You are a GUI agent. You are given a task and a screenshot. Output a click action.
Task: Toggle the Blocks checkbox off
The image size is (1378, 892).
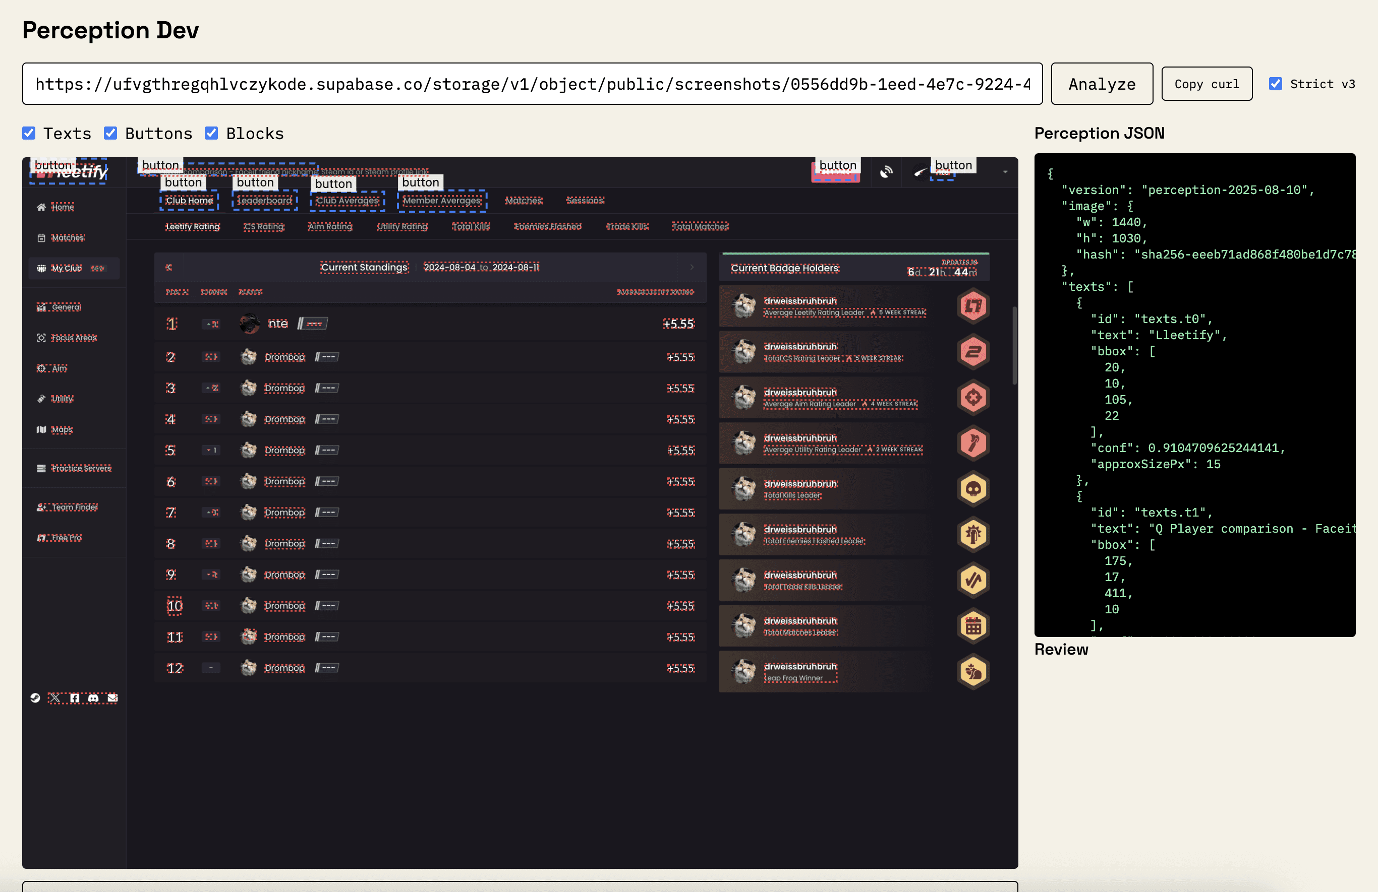point(211,133)
